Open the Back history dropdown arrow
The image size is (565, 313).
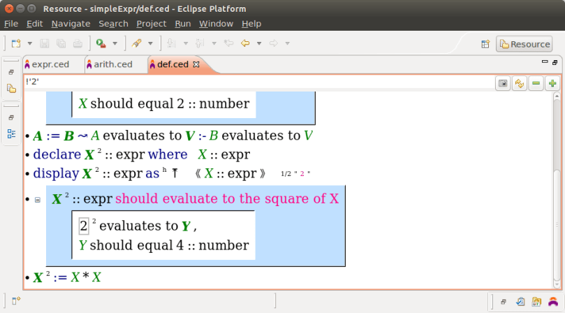pos(258,43)
